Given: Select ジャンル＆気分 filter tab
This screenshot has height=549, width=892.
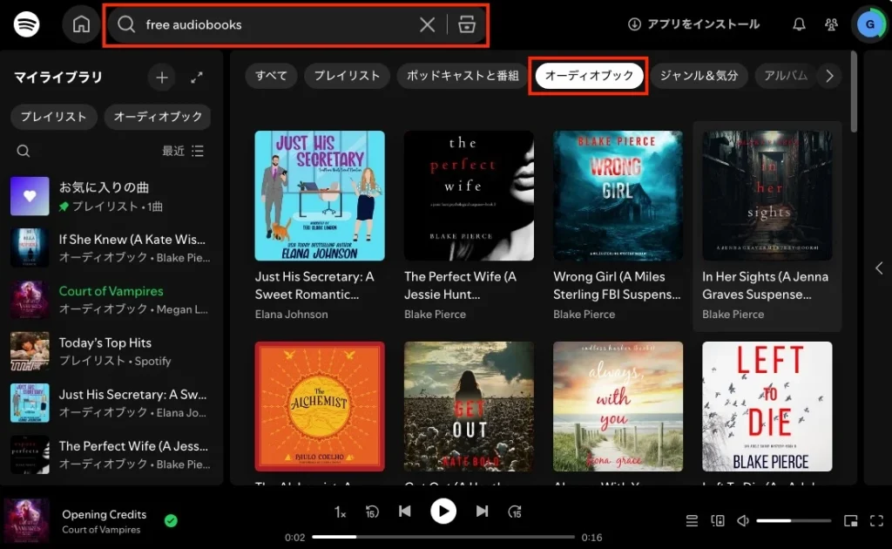Looking at the screenshot, I should [699, 76].
